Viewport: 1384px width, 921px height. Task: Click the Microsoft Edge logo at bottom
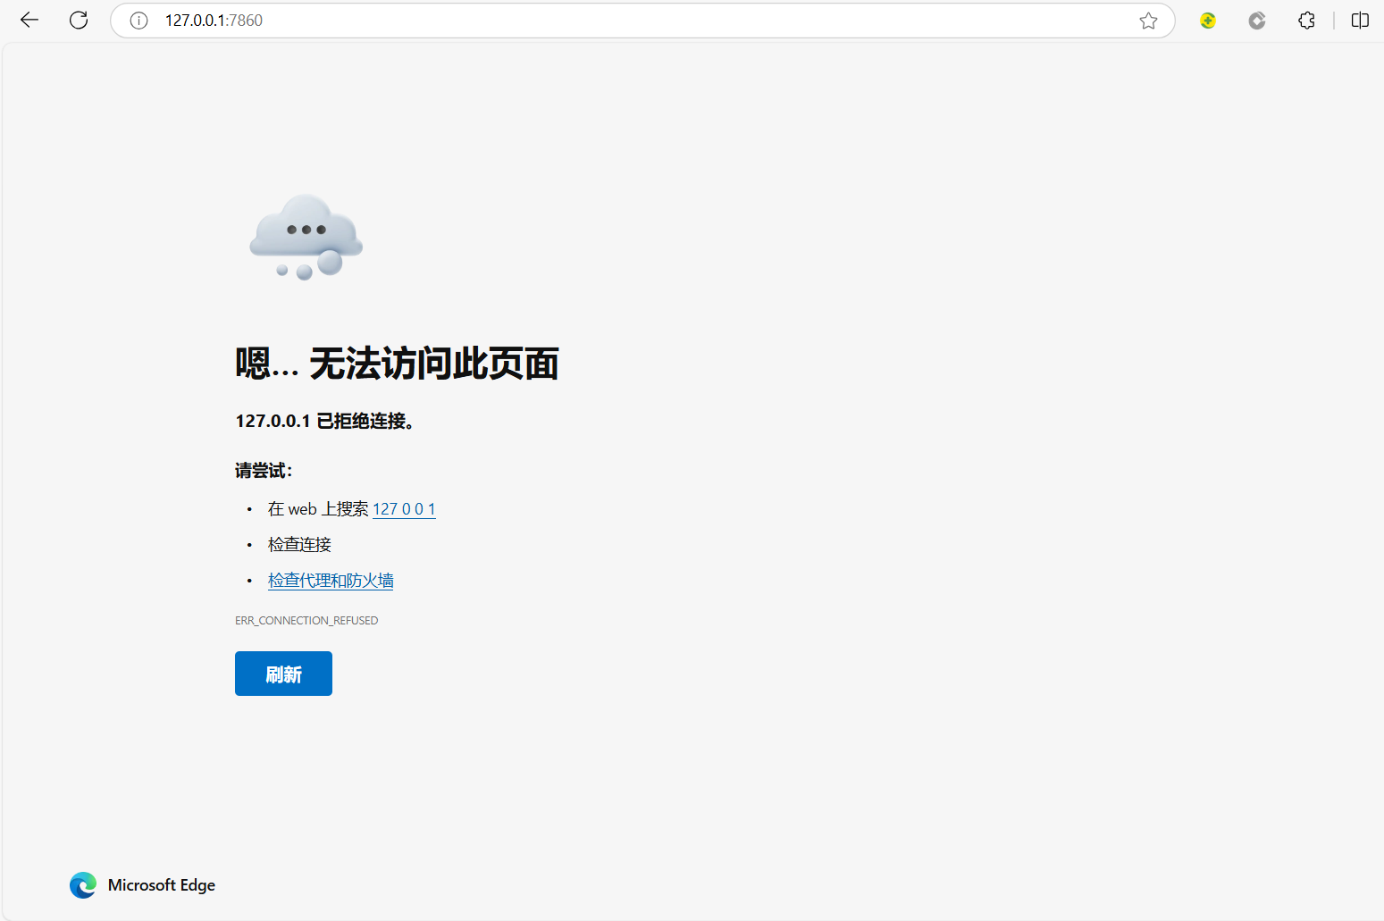tap(83, 885)
